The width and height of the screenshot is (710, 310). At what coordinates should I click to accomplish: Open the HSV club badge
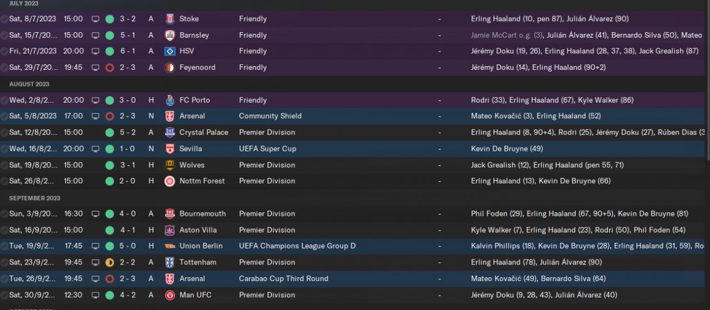click(x=170, y=51)
